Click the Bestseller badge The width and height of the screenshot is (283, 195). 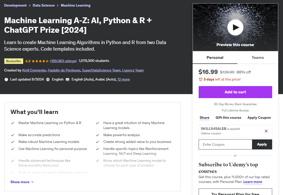[14, 61]
